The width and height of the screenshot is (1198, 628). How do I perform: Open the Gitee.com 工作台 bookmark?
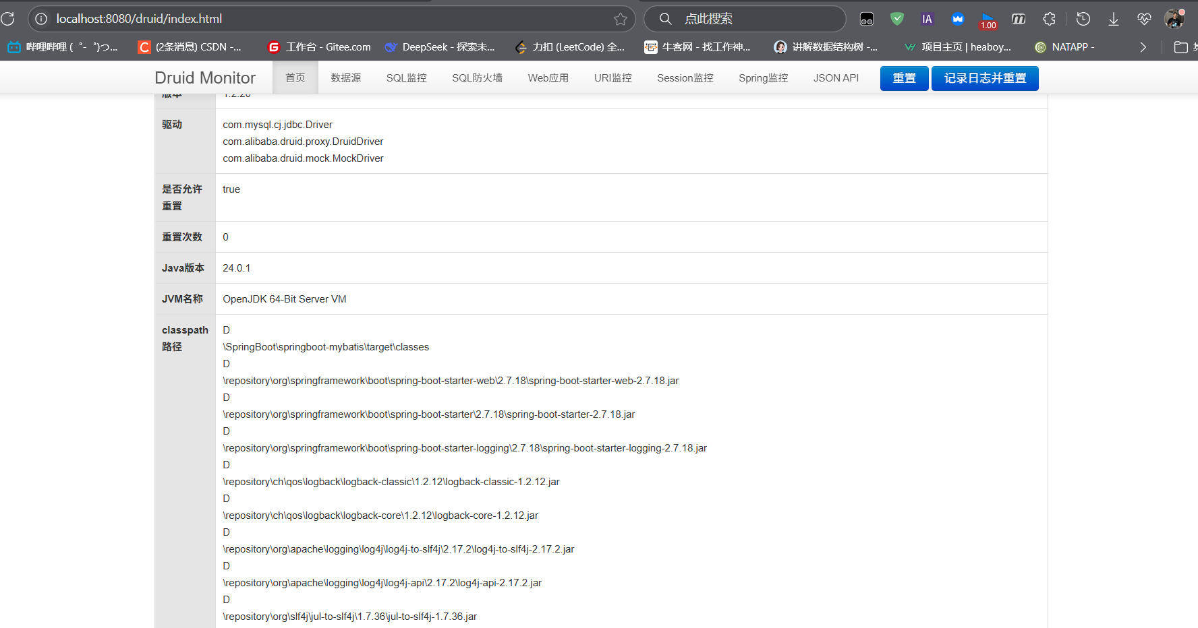click(x=319, y=47)
